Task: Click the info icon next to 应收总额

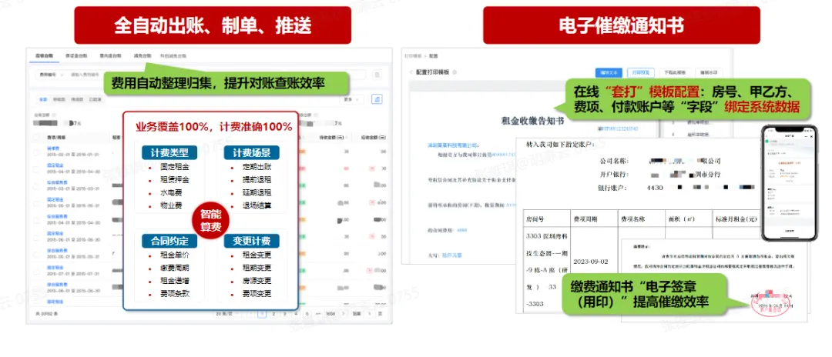Action: pyautogui.click(x=55, y=115)
